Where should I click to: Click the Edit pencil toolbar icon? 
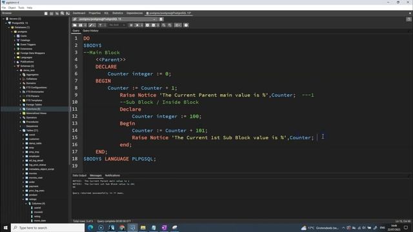click(91, 25)
